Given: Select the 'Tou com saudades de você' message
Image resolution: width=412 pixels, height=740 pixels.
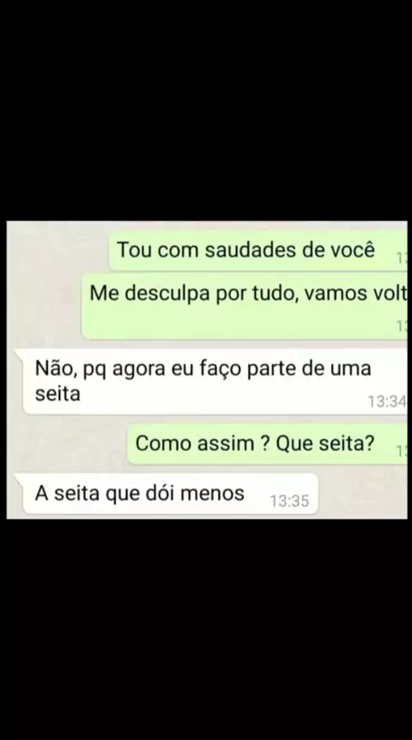Looking at the screenshot, I should (257, 250).
